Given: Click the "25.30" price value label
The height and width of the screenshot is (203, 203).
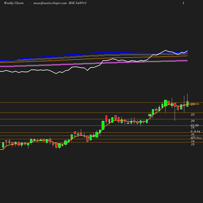Looking at the screenshot, I should click(194, 125).
